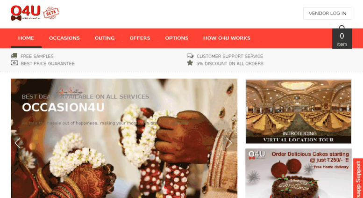Viewport: 363px width, 198px height.
Task: Open the Virtual Location Tour banner
Action: tap(299, 111)
